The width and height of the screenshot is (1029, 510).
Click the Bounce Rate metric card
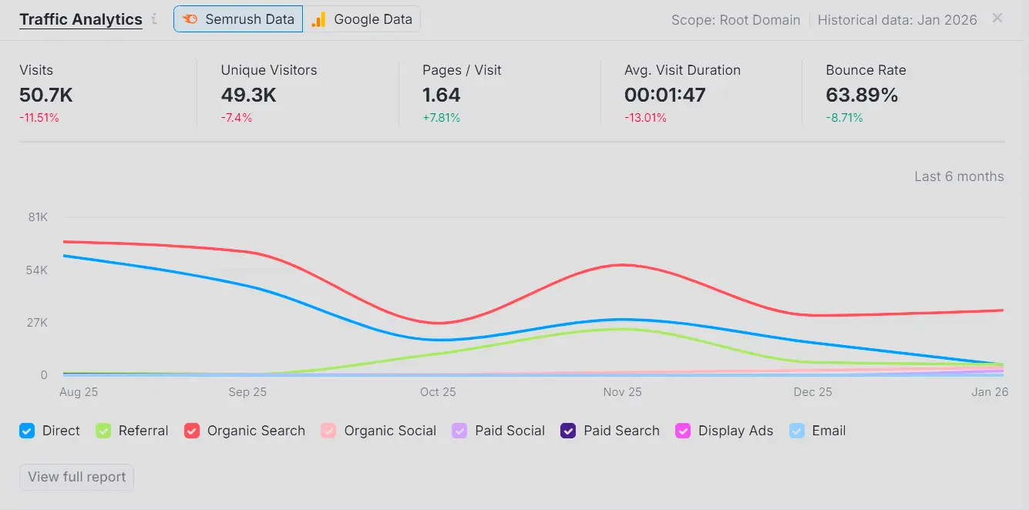pyautogui.click(x=910, y=92)
